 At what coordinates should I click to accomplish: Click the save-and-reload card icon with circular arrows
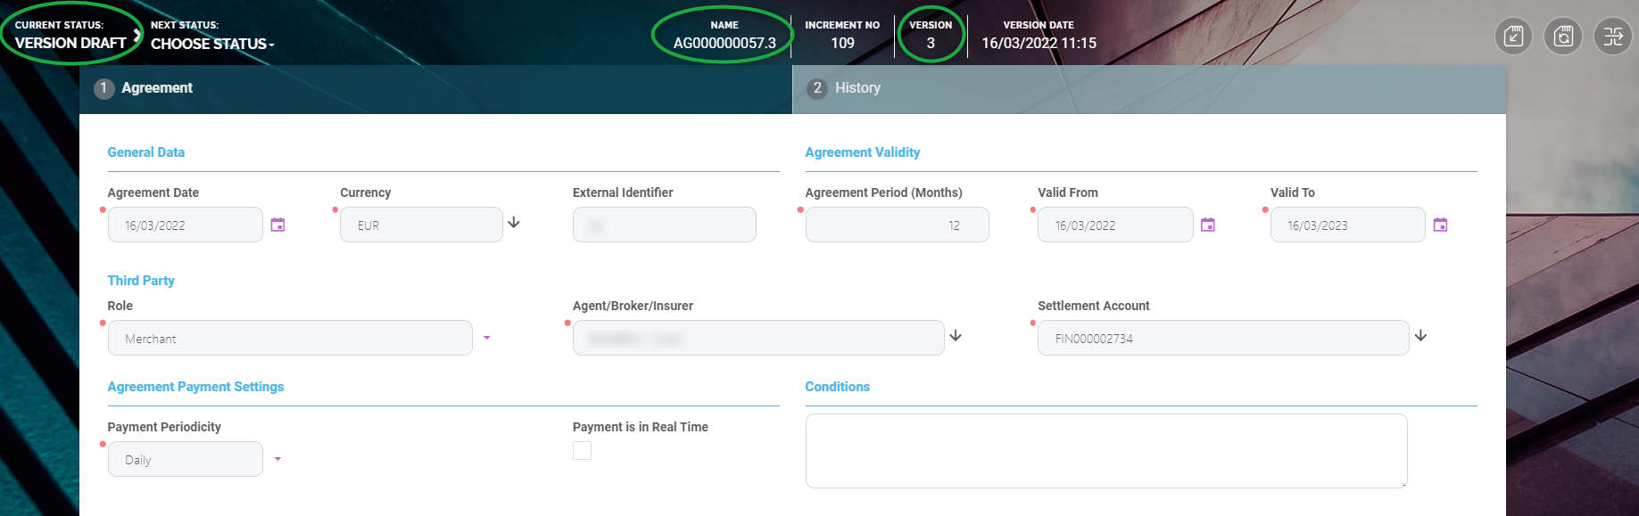[x=1563, y=37]
